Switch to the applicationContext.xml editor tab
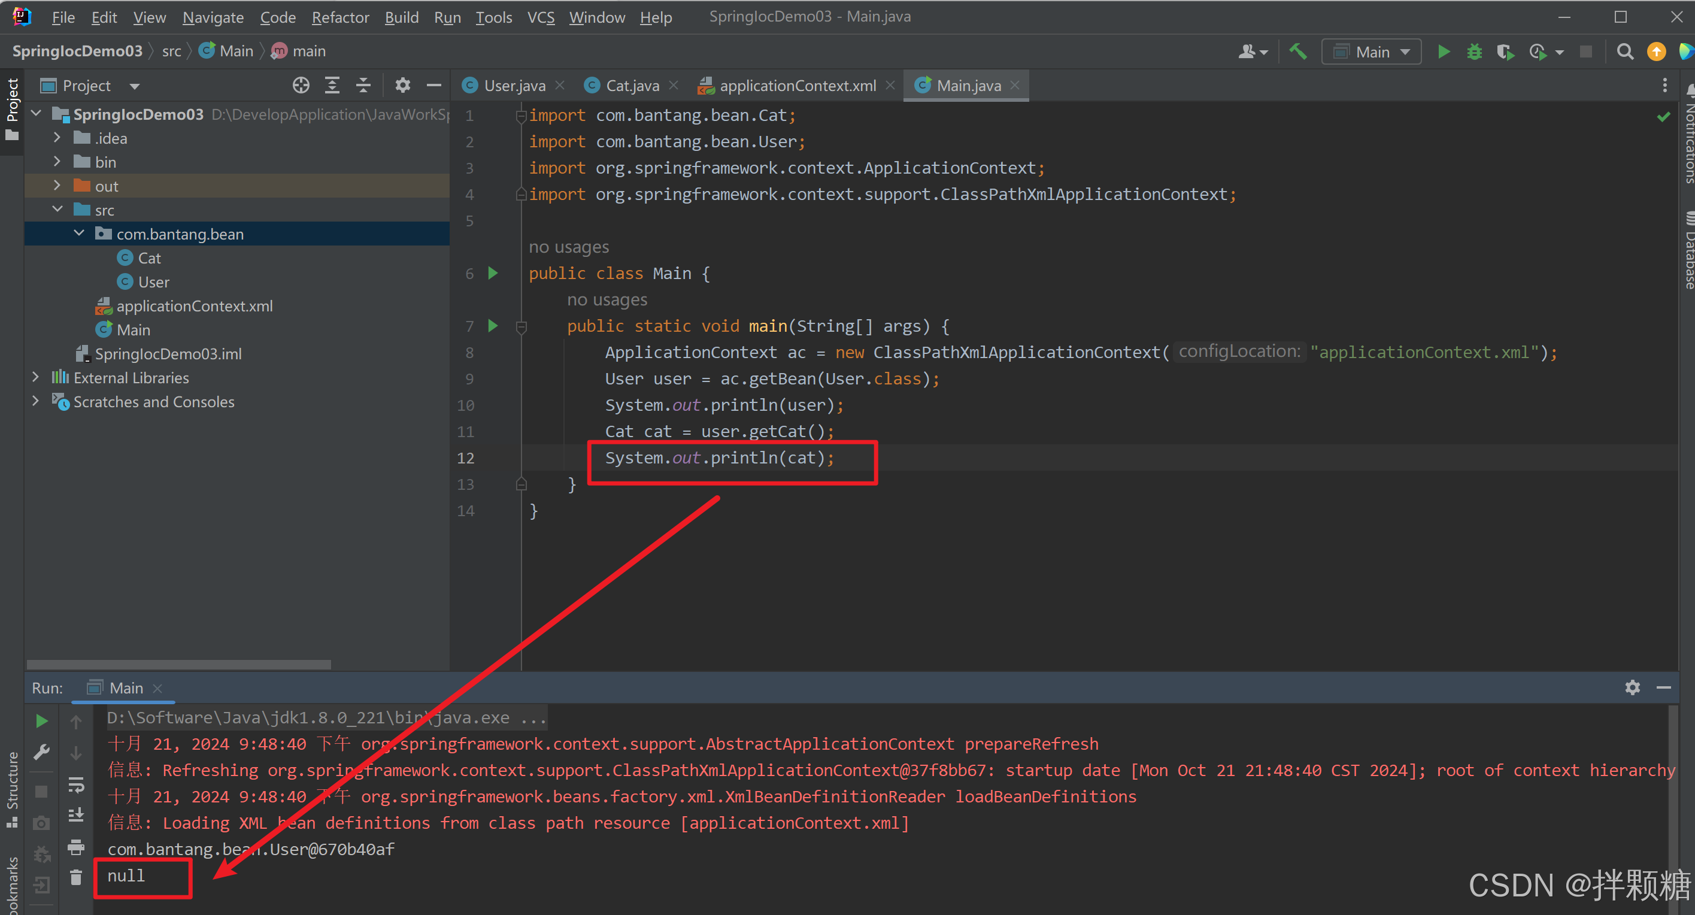This screenshot has height=915, width=1695. [797, 86]
